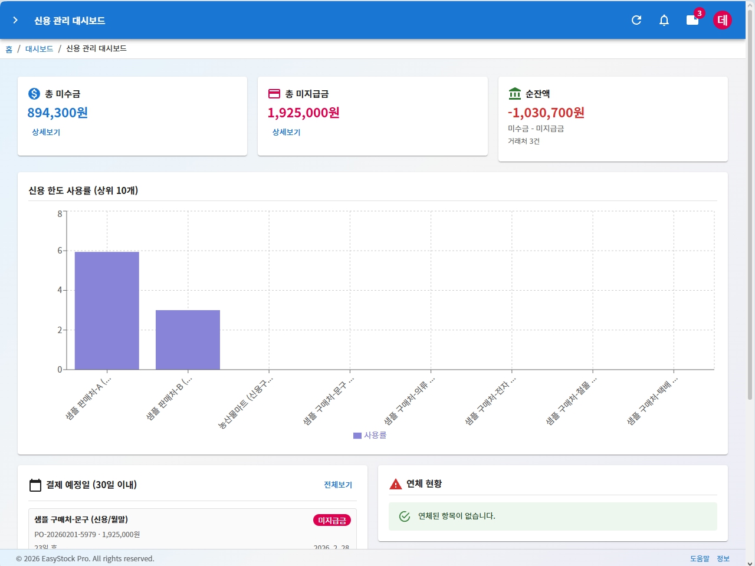Screen dimensions: 755x566
Task: Open the messages icon with badge 3
Action: tap(692, 20)
